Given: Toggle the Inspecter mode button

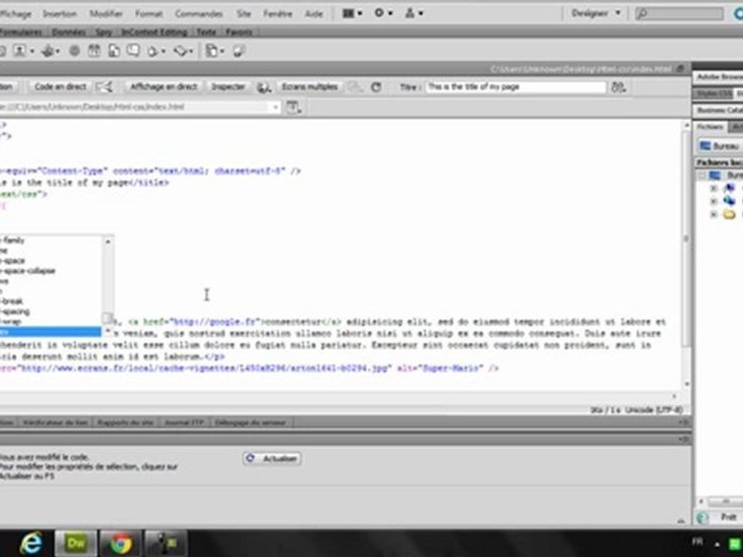Looking at the screenshot, I should pos(228,87).
